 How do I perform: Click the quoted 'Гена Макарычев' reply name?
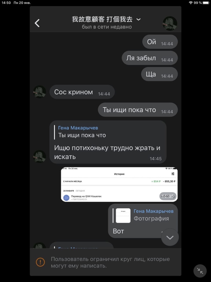(78, 128)
